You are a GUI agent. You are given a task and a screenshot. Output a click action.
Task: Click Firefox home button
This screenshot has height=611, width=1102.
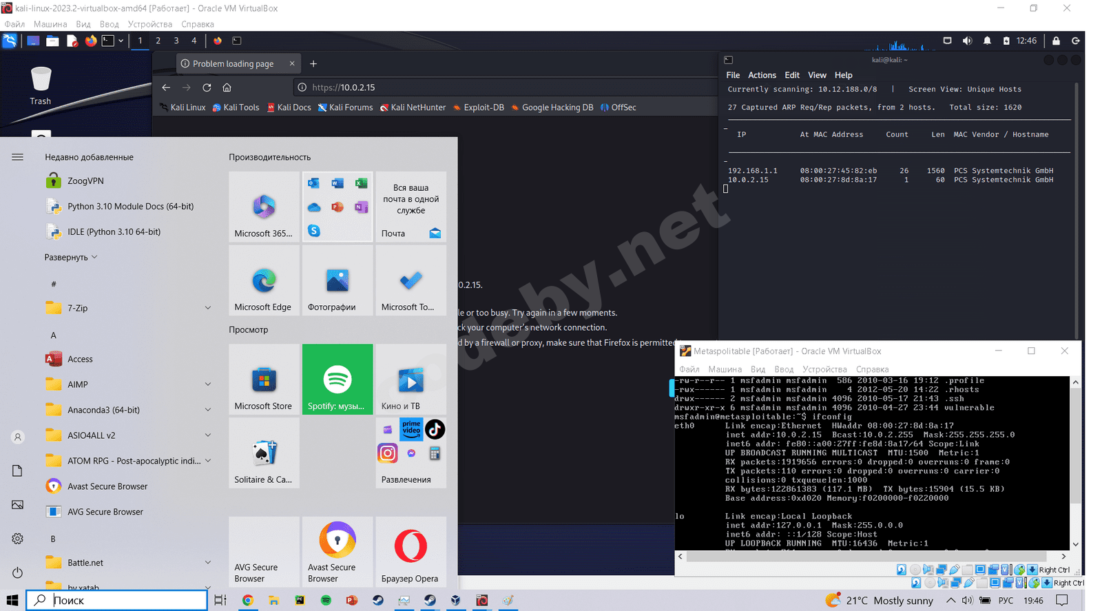227,87
